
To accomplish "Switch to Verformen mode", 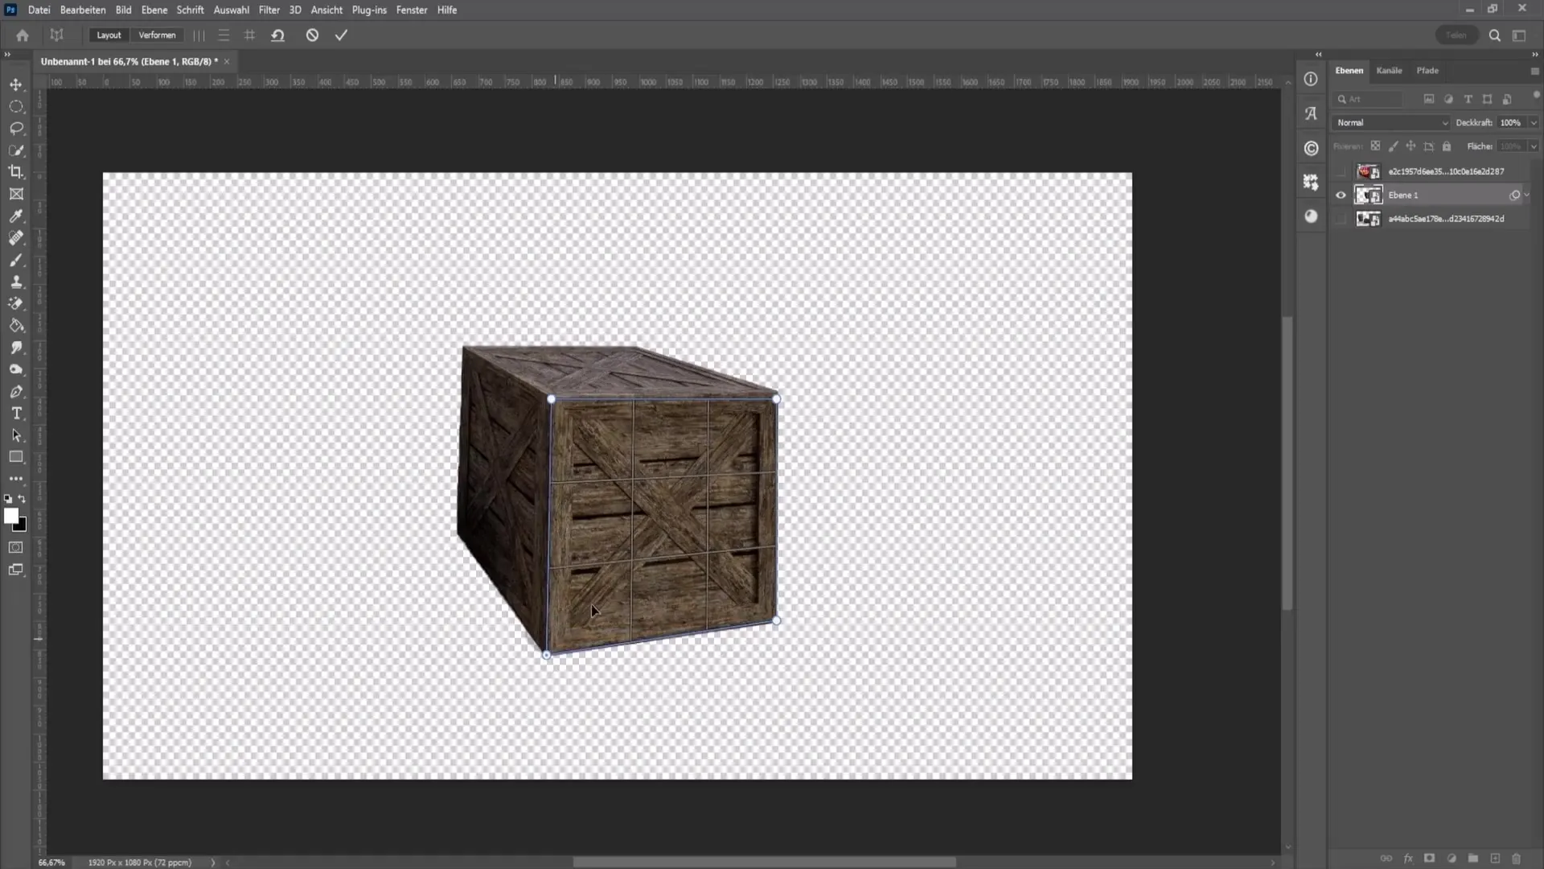I will [x=157, y=35].
